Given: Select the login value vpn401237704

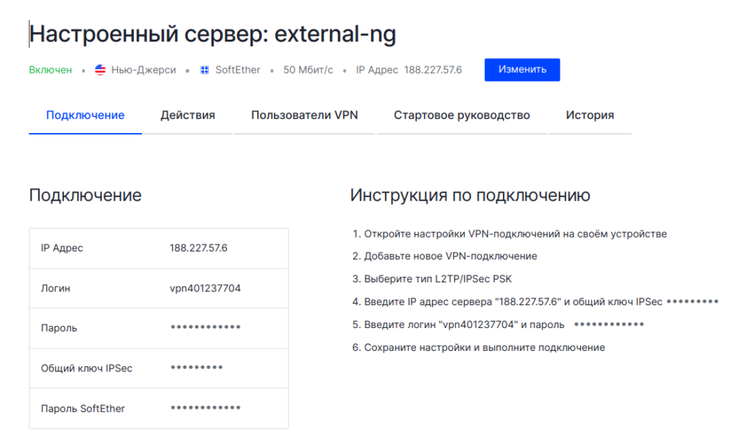Looking at the screenshot, I should (205, 288).
